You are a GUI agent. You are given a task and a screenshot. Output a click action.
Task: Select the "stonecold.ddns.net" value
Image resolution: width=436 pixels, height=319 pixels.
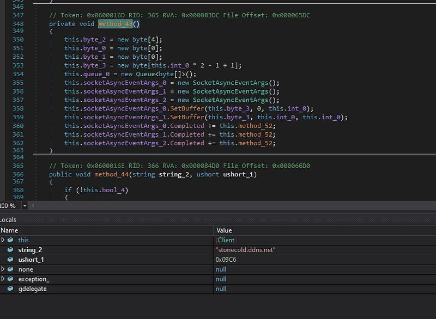pyautogui.click(x=245, y=250)
